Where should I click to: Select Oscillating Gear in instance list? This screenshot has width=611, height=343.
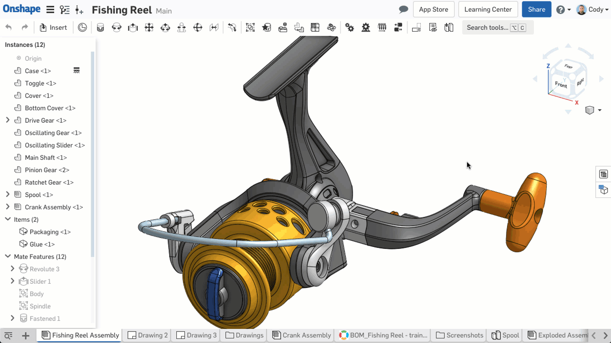click(x=53, y=133)
